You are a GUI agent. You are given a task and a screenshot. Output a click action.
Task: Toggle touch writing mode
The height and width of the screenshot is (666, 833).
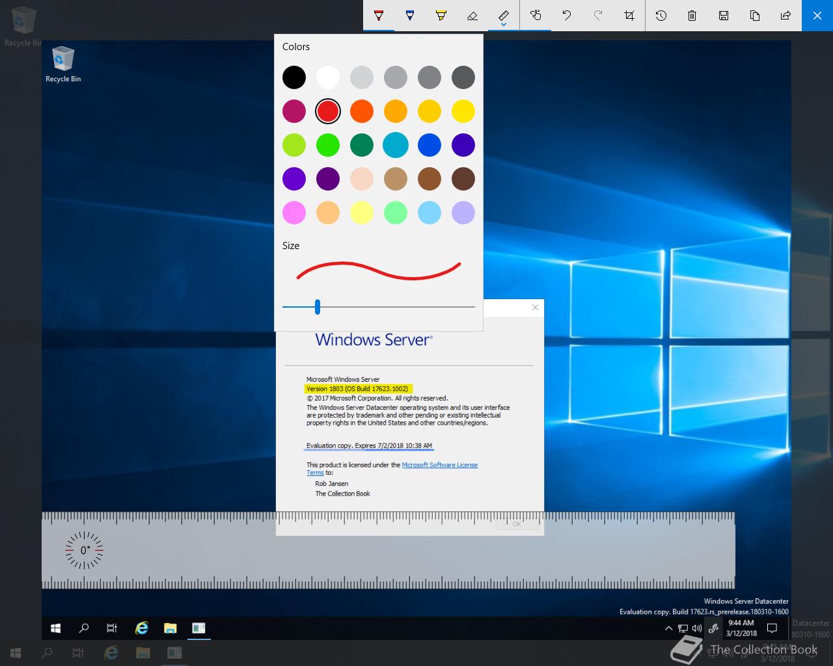pos(536,15)
